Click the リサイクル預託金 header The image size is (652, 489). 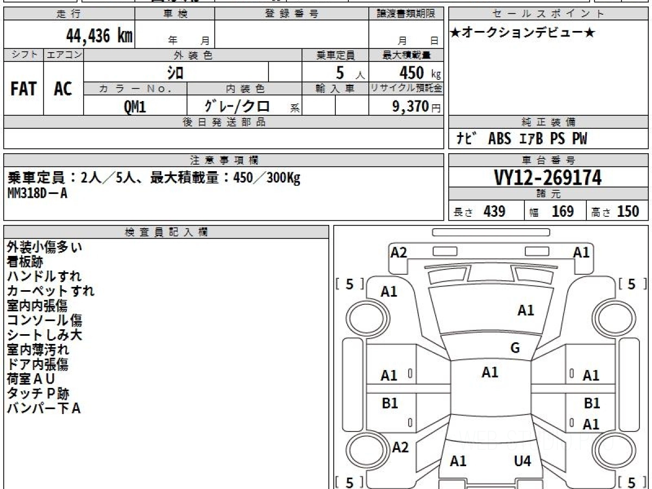(x=406, y=89)
